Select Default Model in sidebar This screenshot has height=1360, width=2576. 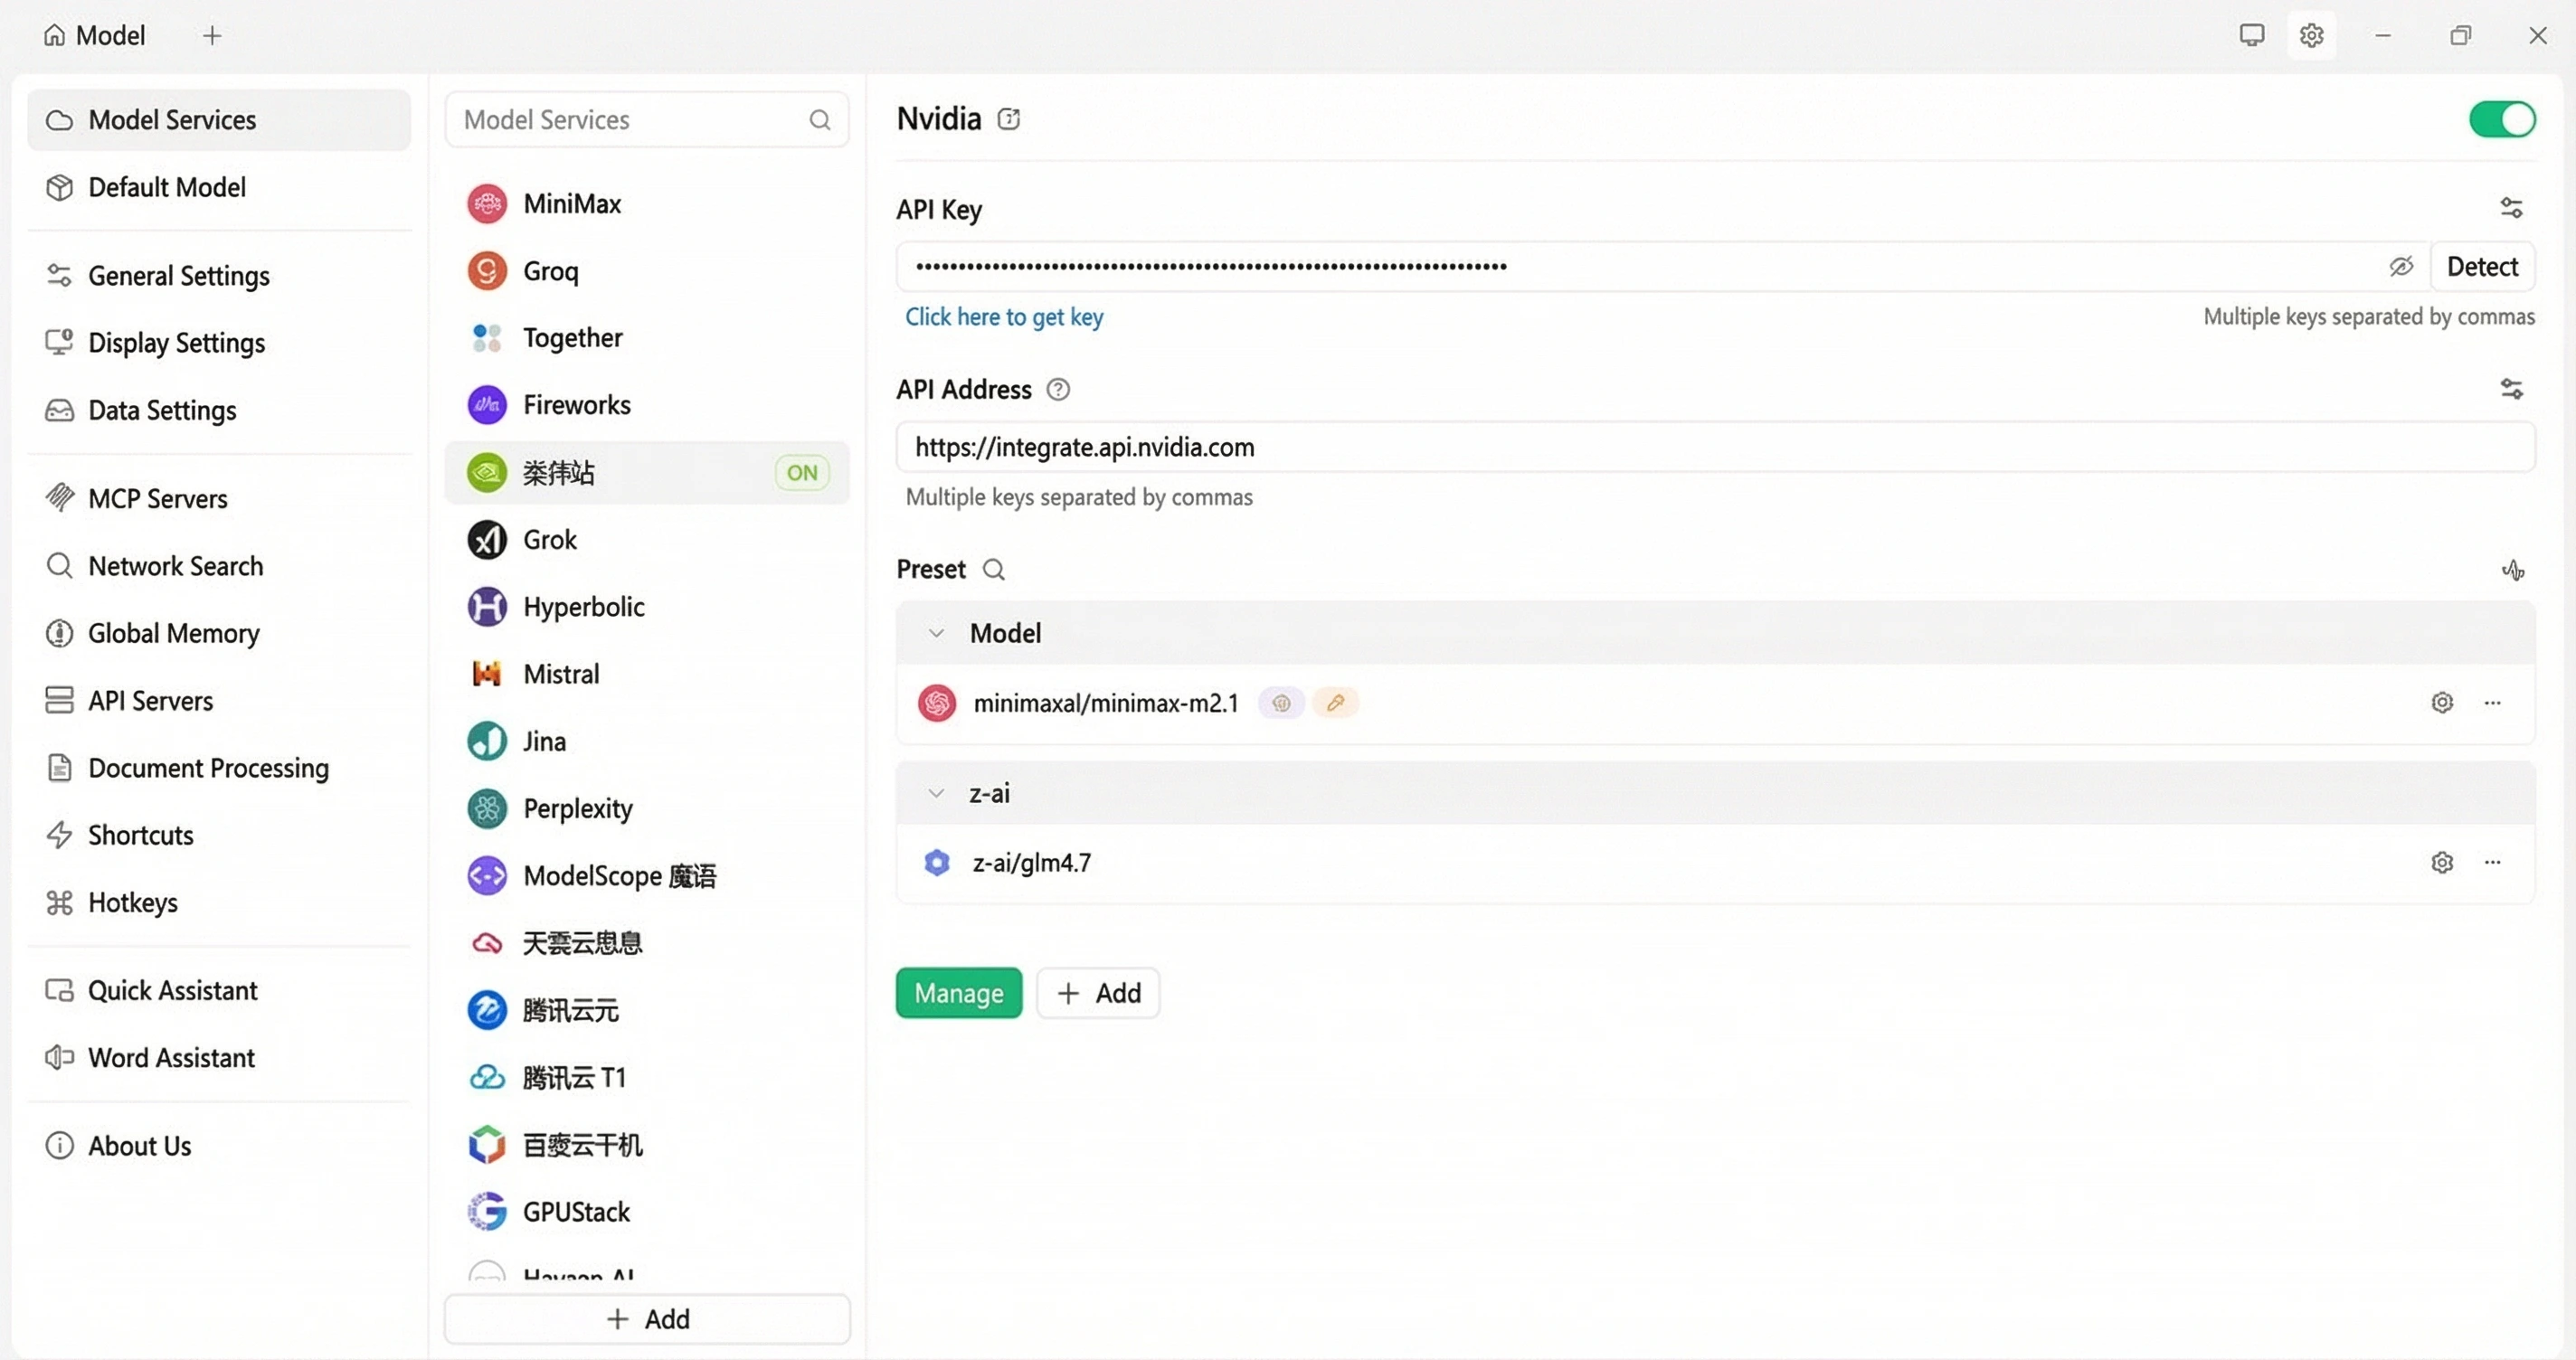[x=166, y=187]
